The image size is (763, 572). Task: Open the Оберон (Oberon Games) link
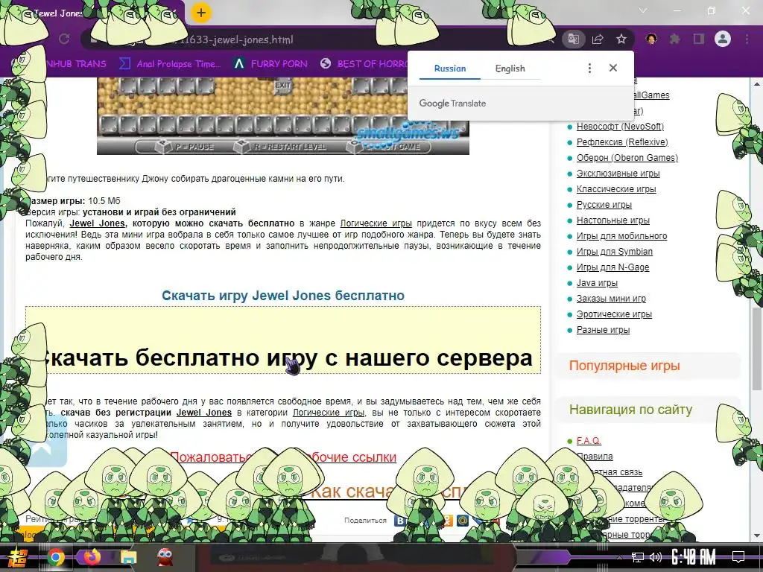click(627, 158)
